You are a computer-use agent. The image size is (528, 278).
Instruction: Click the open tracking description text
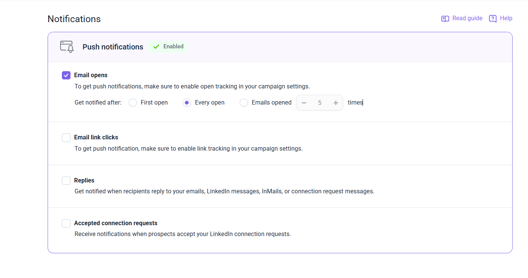tap(192, 87)
